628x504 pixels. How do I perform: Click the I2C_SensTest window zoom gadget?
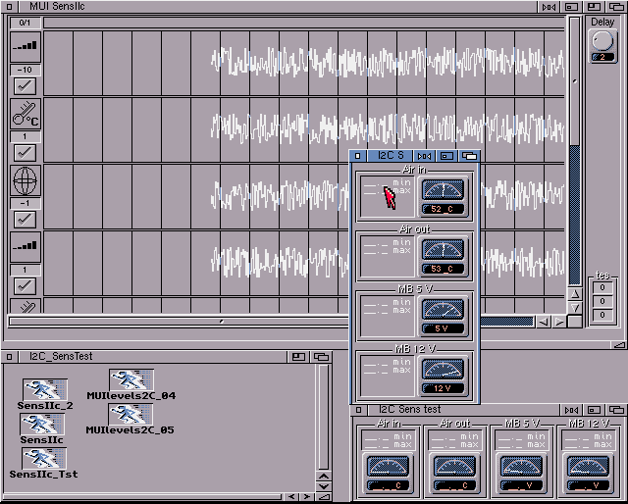click(x=296, y=357)
